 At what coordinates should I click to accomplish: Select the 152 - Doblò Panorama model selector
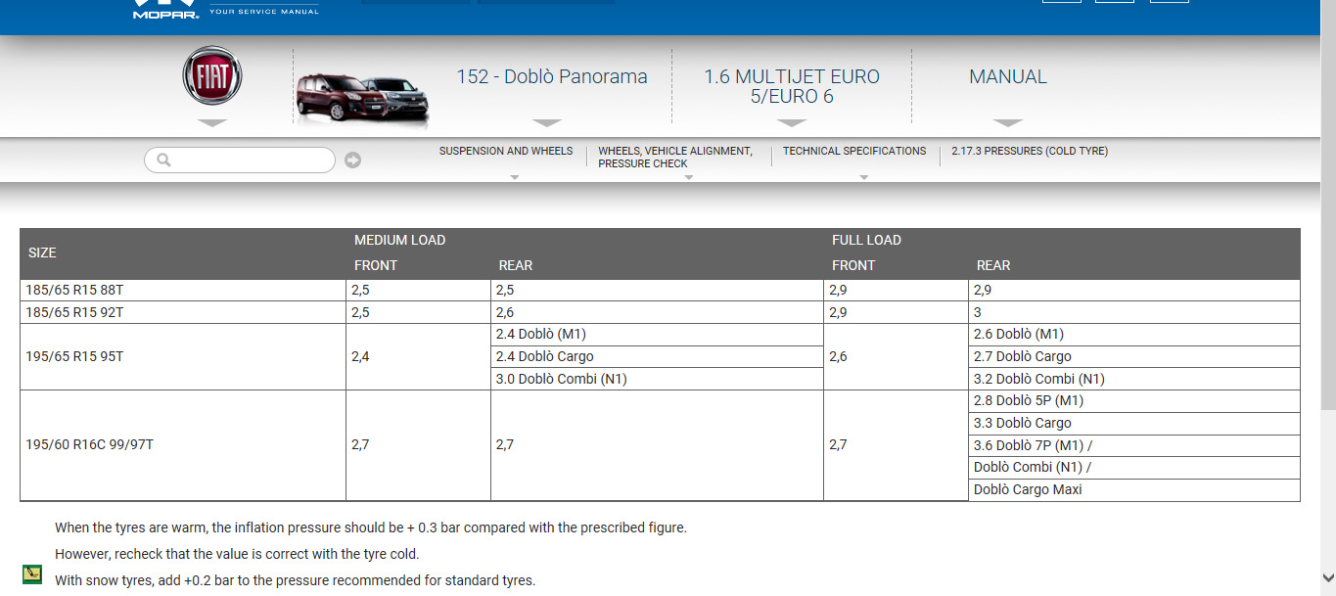pos(552,76)
